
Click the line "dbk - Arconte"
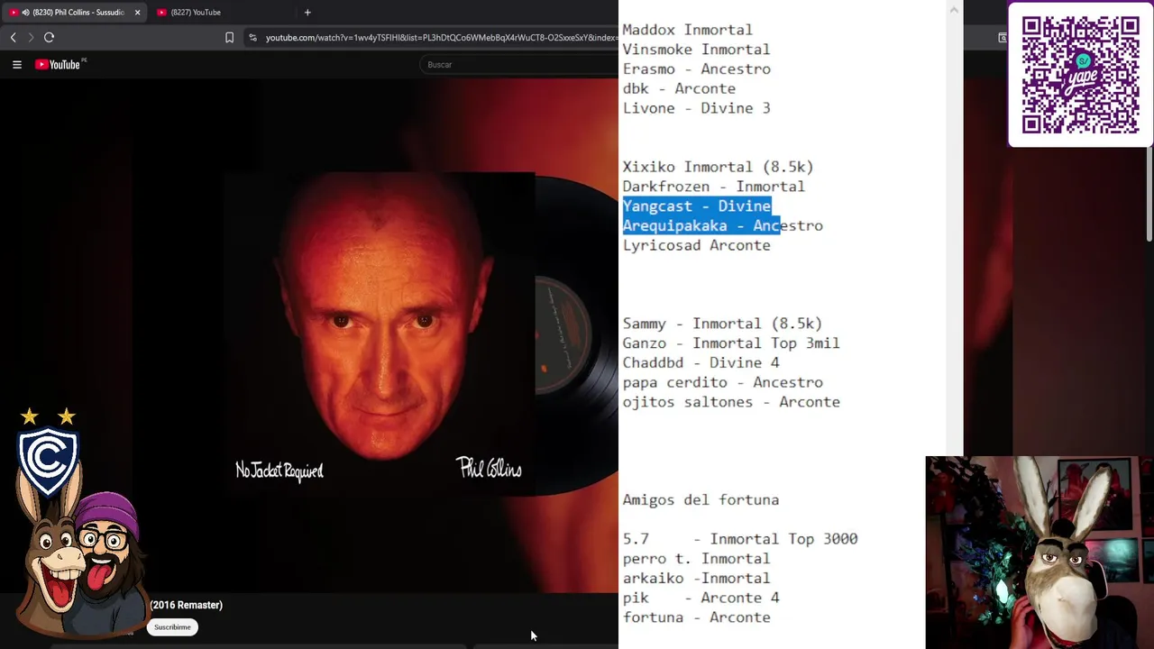click(x=679, y=88)
